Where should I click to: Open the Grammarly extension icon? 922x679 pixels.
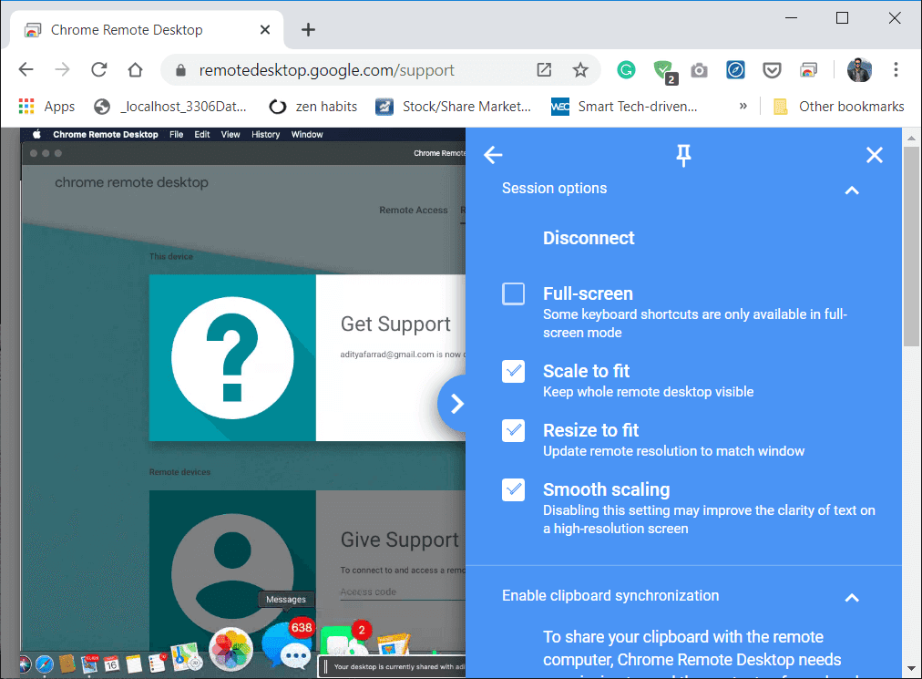click(626, 70)
